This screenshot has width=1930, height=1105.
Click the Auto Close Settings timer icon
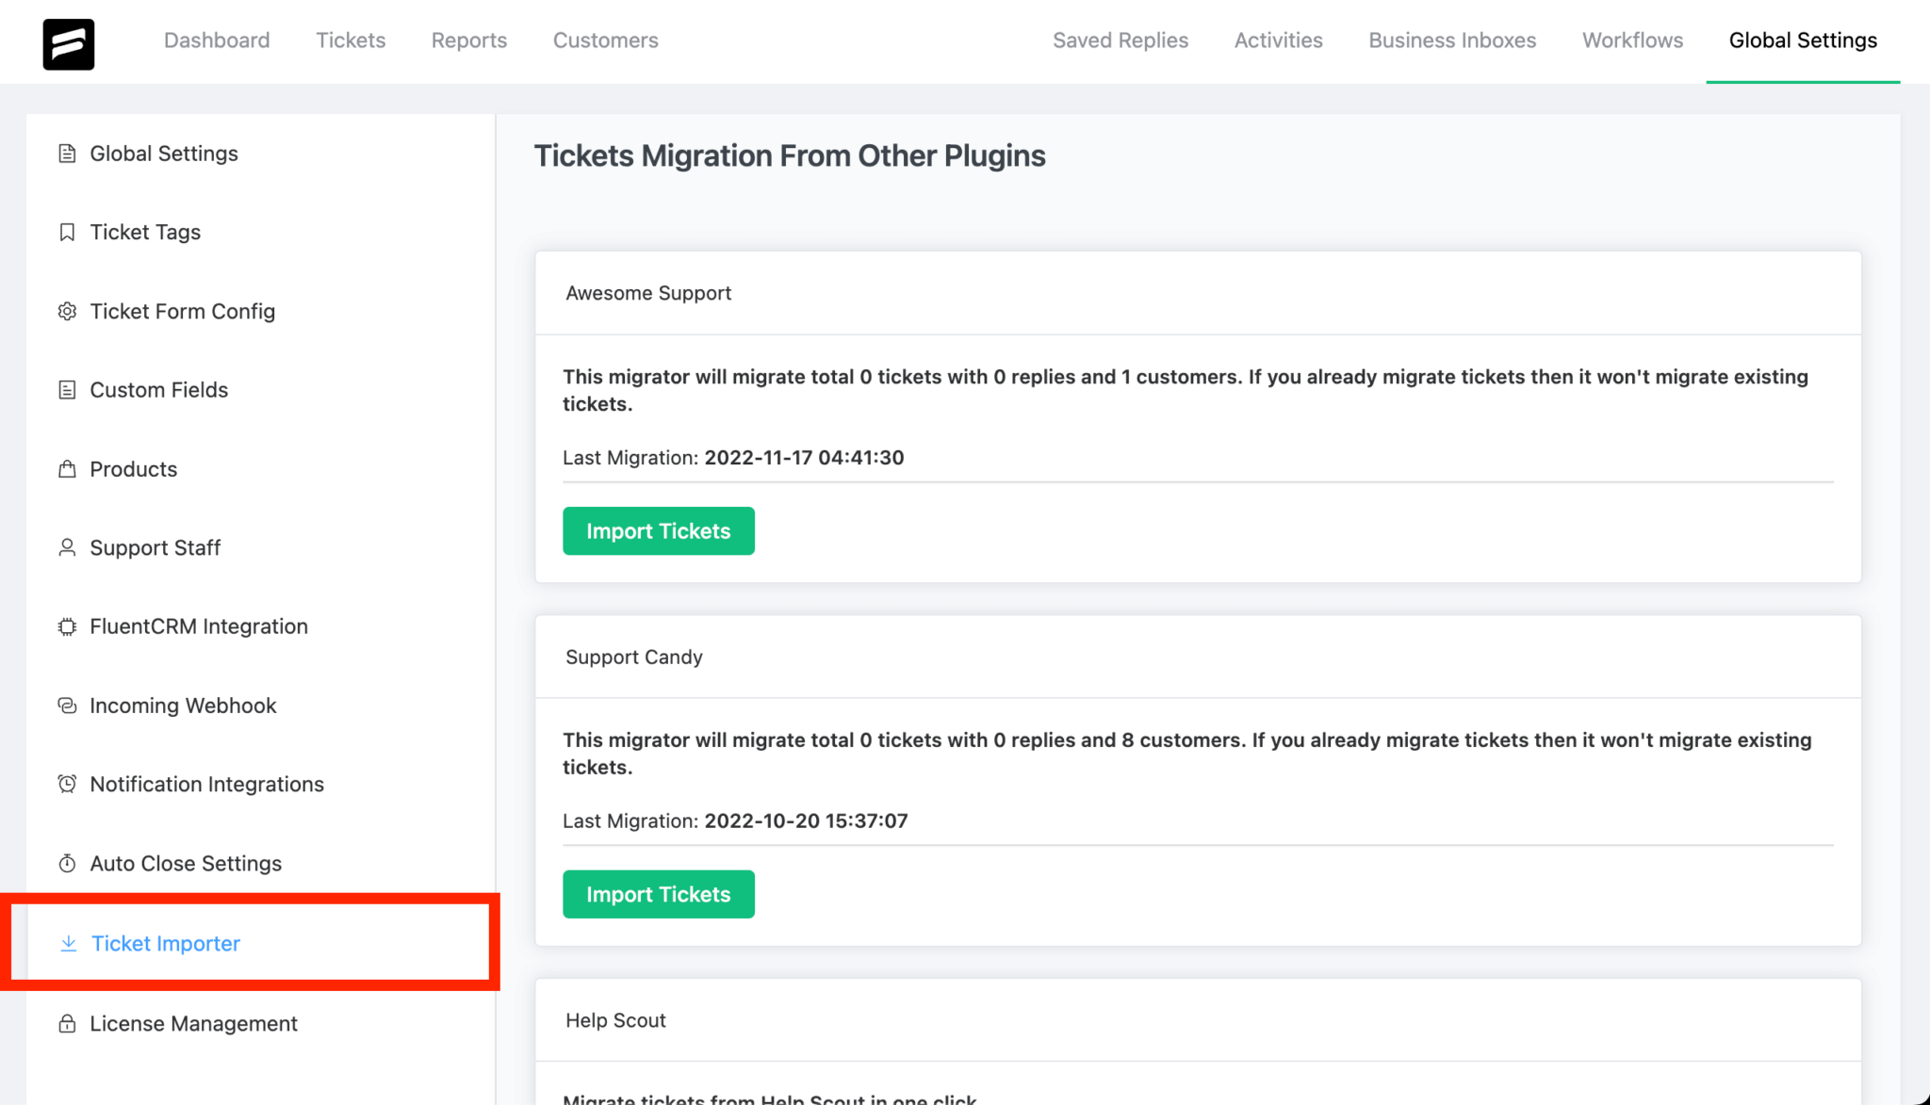[67, 863]
